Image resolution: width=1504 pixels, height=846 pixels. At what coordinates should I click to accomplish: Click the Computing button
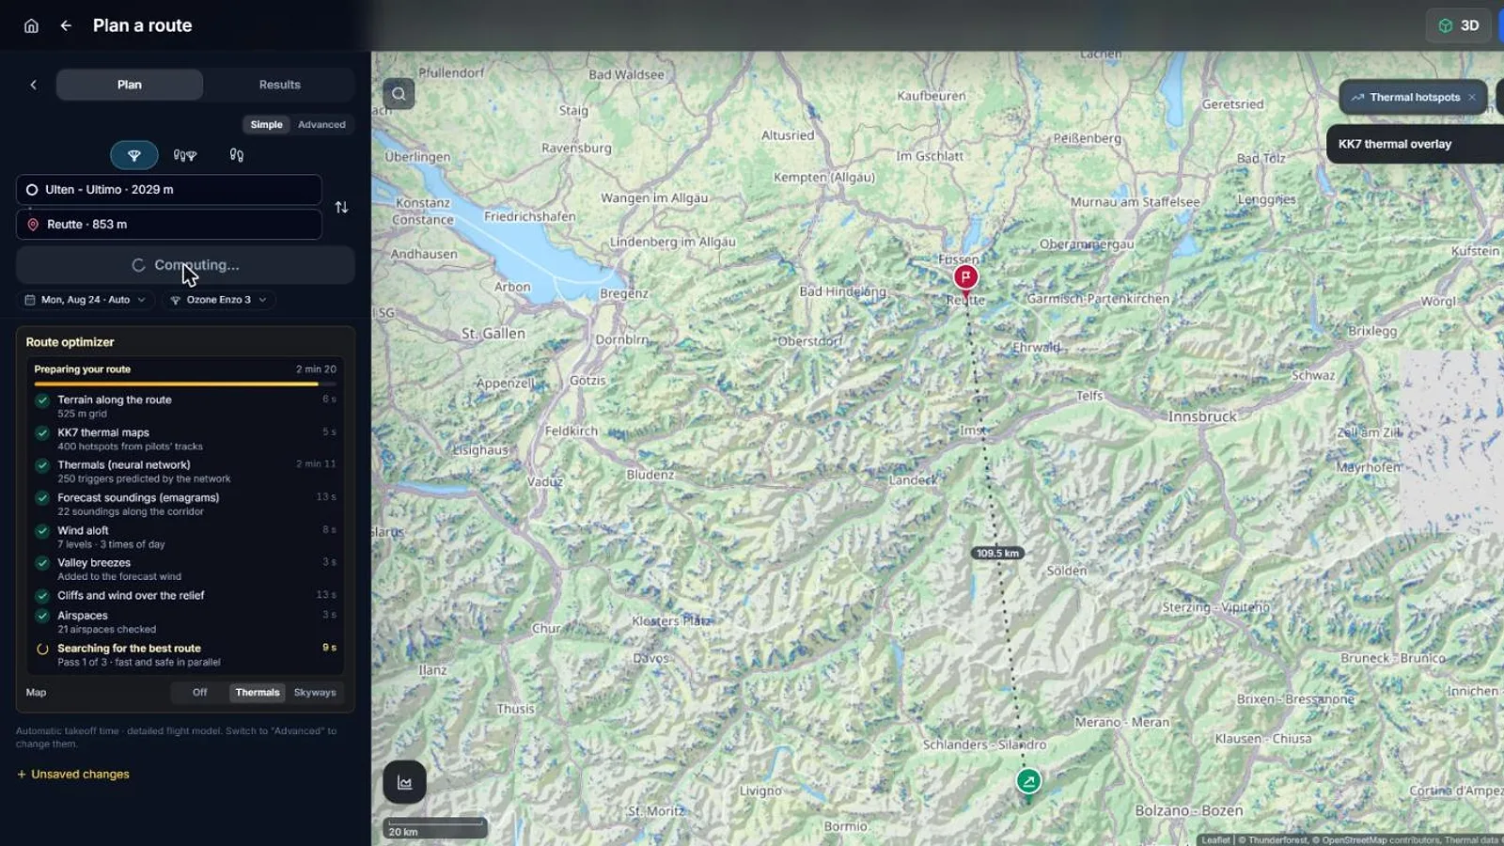click(x=185, y=265)
